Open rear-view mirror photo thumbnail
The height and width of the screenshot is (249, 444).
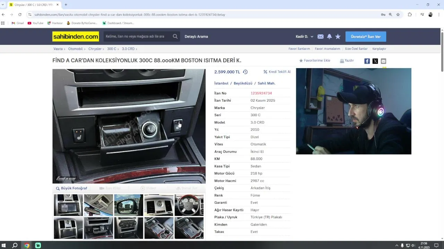pyautogui.click(x=99, y=205)
